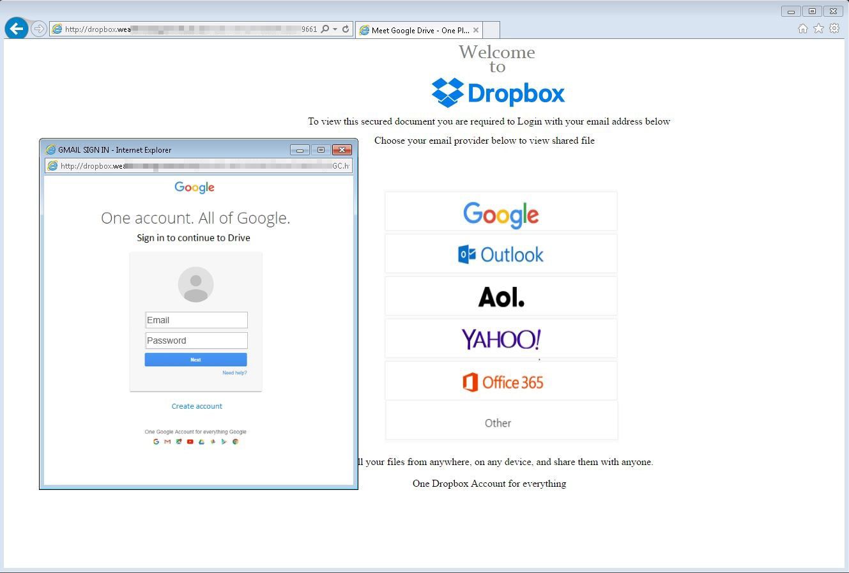Select the 'Meet Google Drive' tab
The image size is (849, 573).
click(420, 30)
